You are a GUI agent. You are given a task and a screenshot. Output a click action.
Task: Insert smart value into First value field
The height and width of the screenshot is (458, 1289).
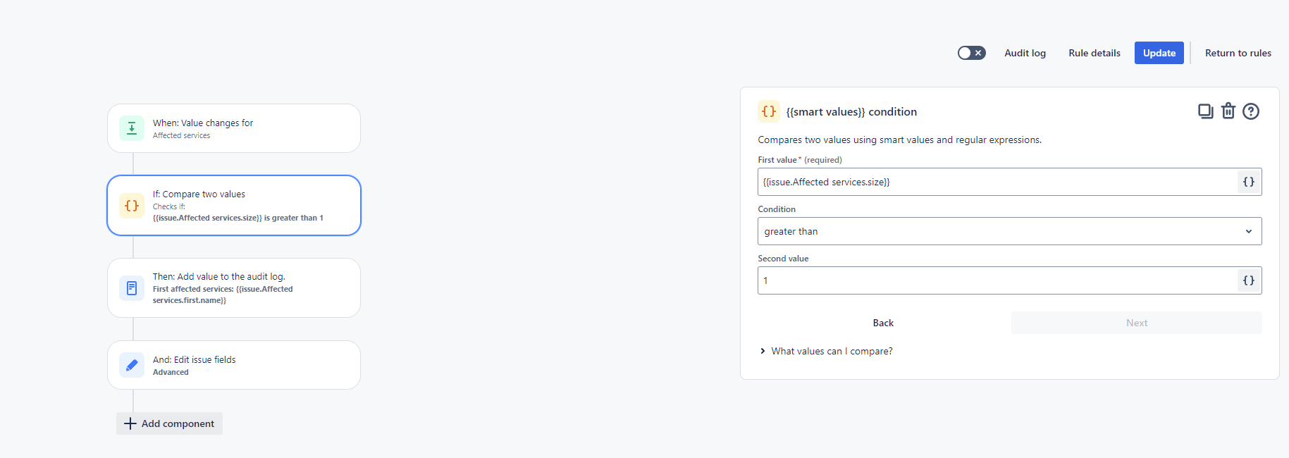[1249, 182]
